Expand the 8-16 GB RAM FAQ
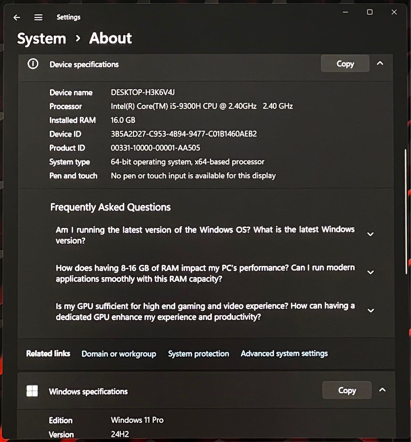The width and height of the screenshot is (411, 442). tap(370, 272)
